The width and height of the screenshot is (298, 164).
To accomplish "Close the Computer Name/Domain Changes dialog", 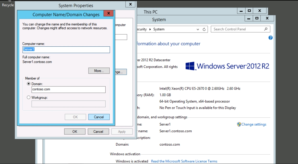I will click(109, 13).
